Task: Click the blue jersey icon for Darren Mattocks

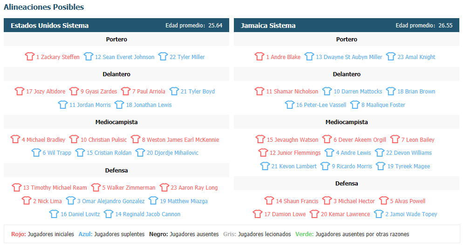Action: [327, 91]
